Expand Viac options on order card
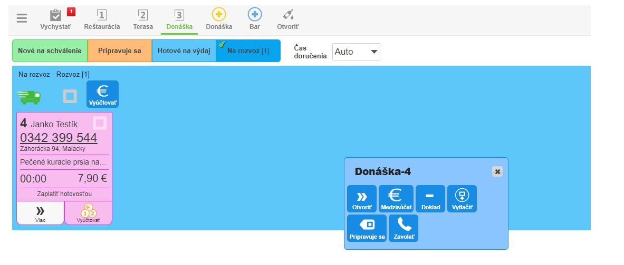 tap(40, 213)
